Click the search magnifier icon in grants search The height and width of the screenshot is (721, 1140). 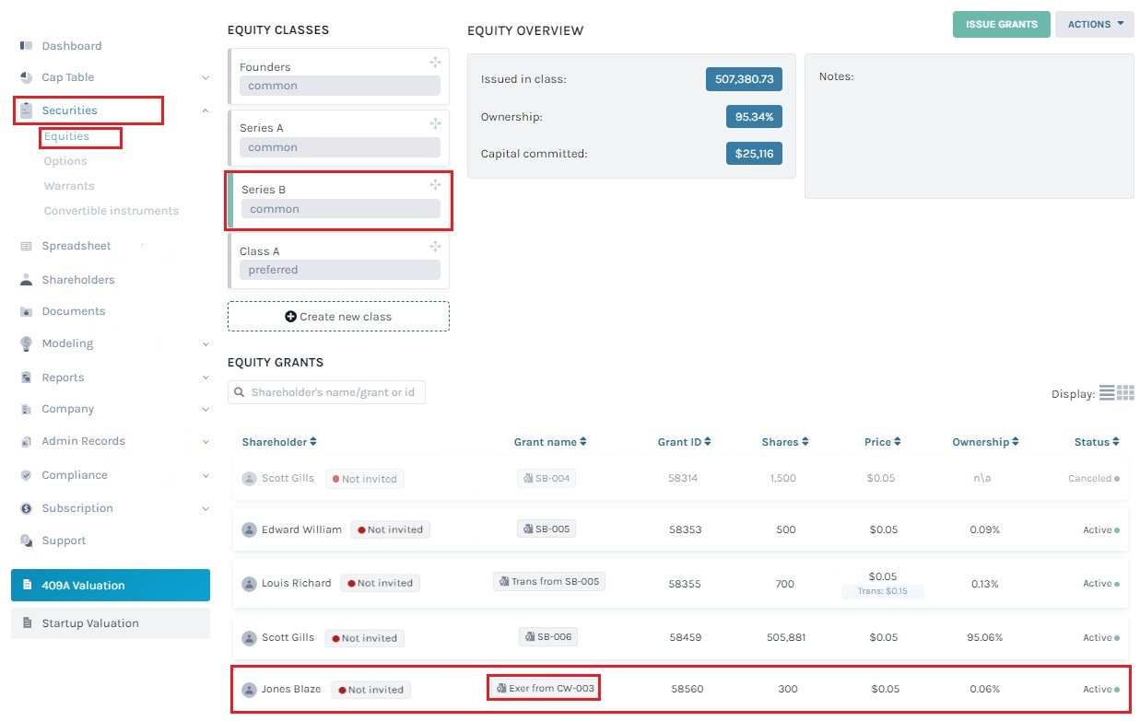241,392
